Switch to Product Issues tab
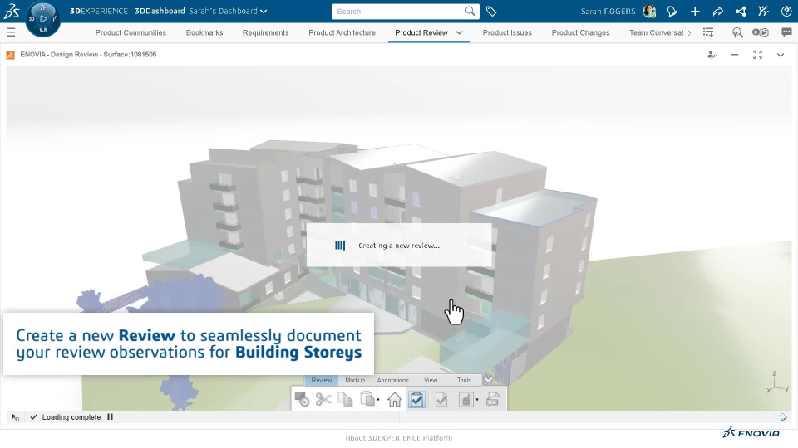Screen dimensions: 798x448 pos(507,32)
